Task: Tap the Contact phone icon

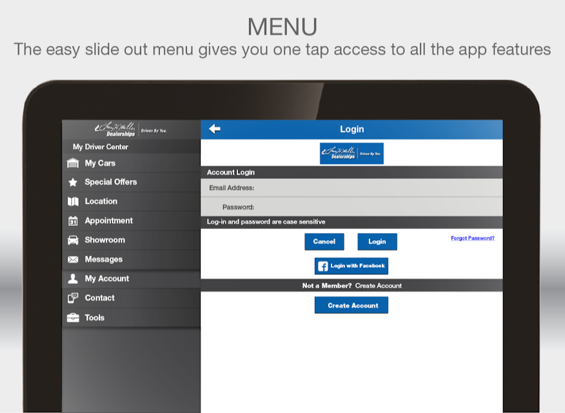Action: [x=73, y=298]
